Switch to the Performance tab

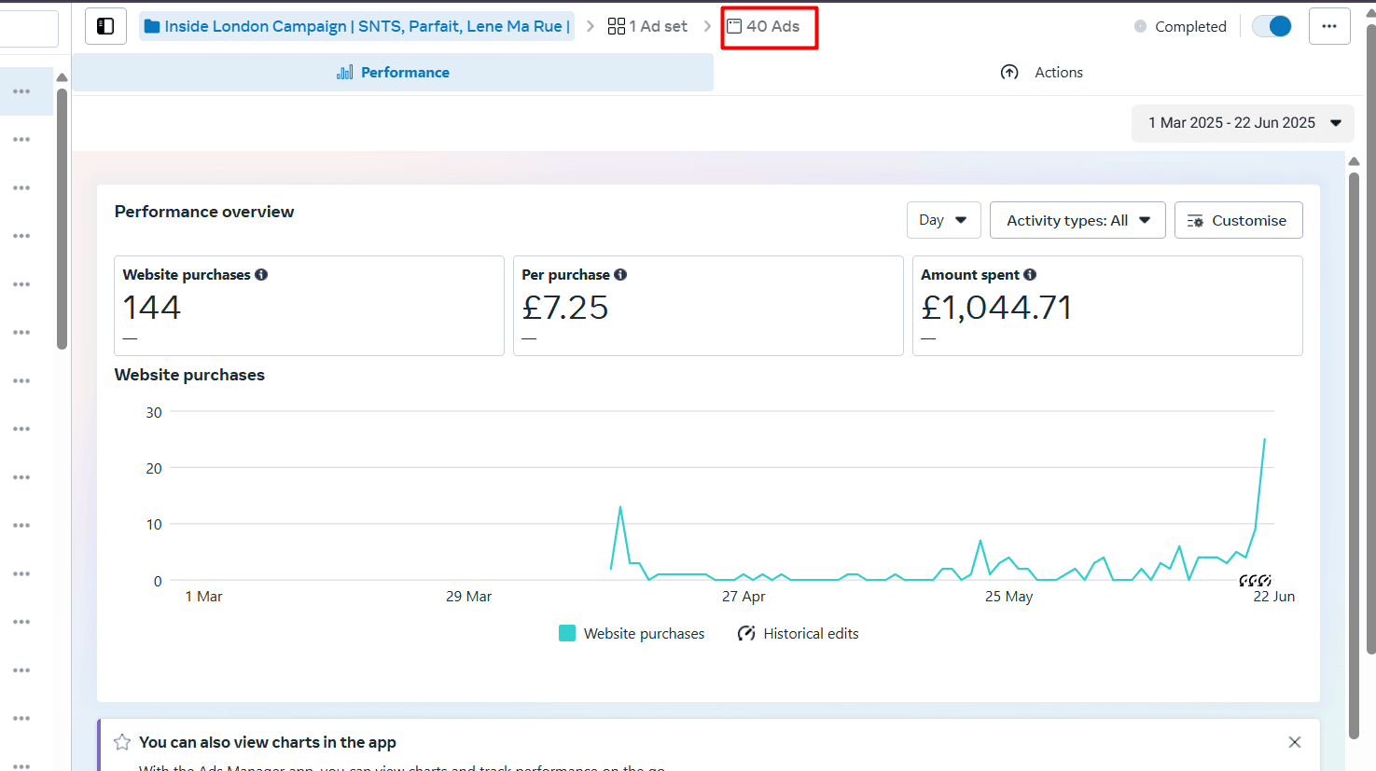tap(393, 73)
